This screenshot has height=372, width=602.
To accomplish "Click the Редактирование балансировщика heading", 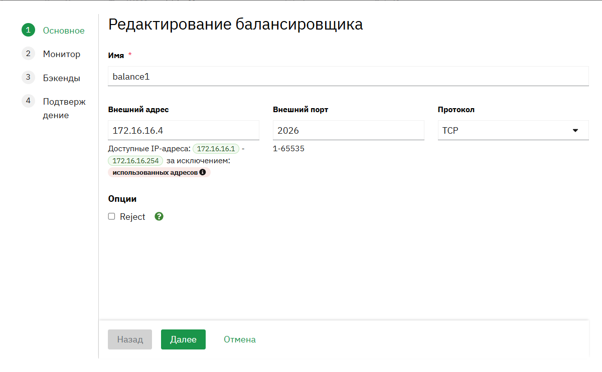I will tap(235, 25).
